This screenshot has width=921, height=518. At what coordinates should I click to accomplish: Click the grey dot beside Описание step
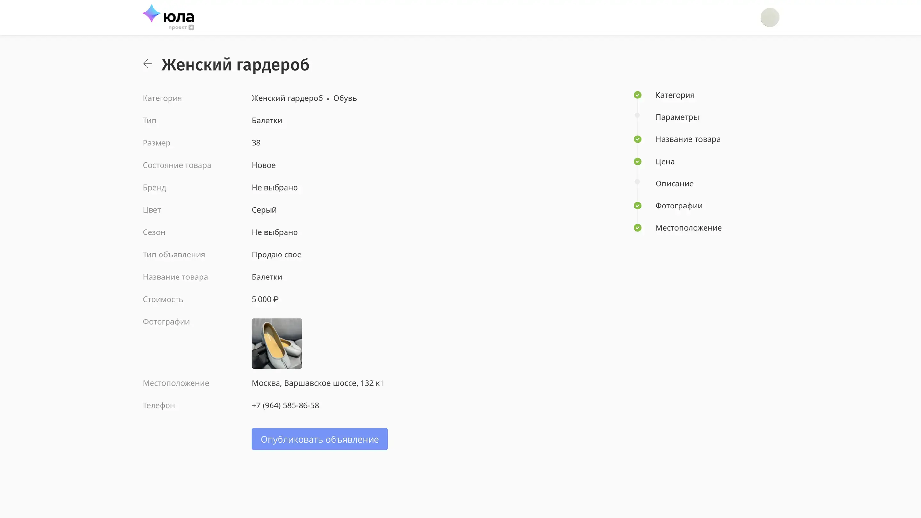(x=637, y=182)
